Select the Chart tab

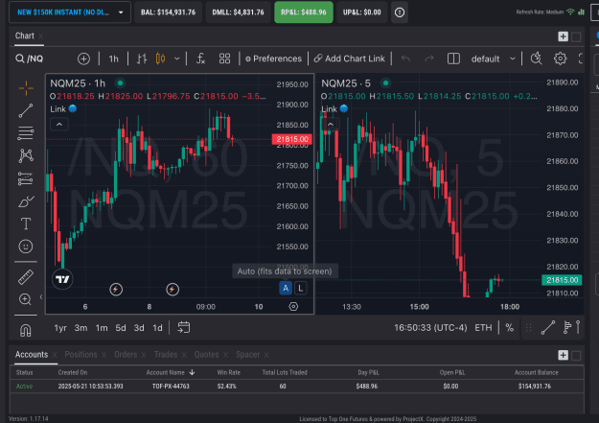(x=25, y=35)
